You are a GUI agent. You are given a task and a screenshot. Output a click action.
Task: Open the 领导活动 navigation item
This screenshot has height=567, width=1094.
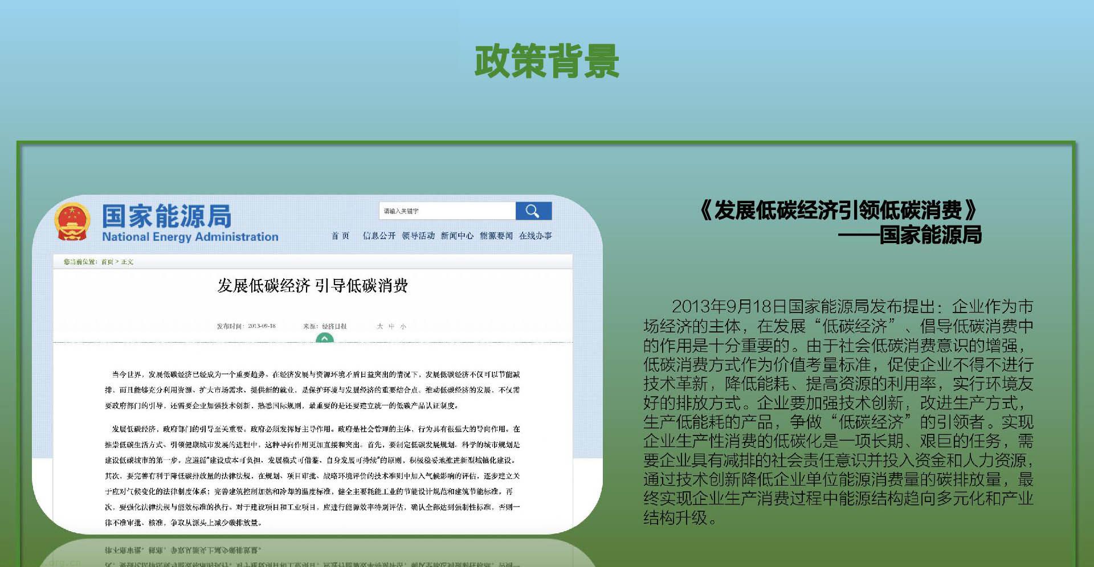coord(418,236)
